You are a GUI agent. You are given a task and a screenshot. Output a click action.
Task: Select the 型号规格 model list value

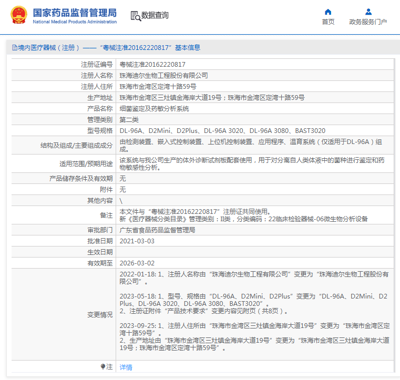tap(222, 130)
